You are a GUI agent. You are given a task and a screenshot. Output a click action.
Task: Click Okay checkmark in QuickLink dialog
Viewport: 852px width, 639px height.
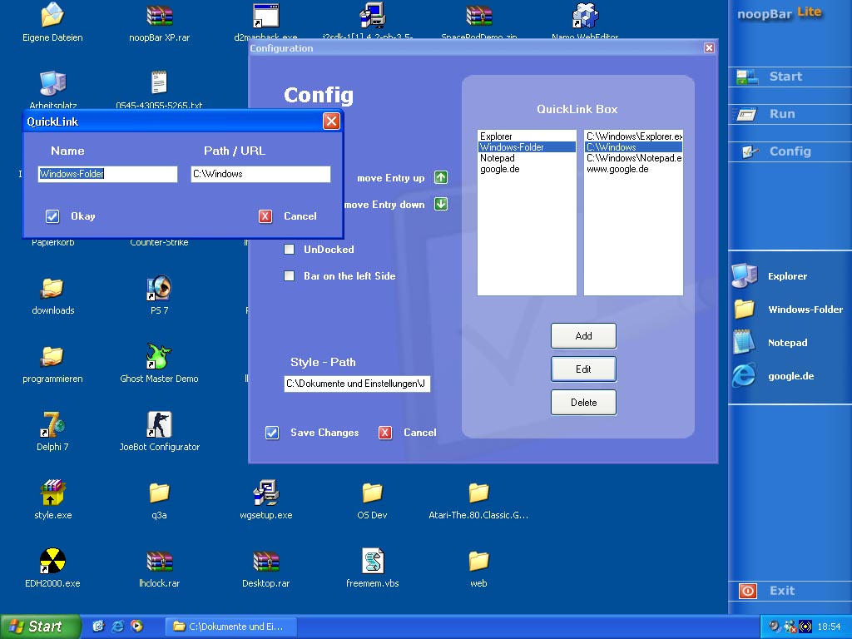pos(52,216)
